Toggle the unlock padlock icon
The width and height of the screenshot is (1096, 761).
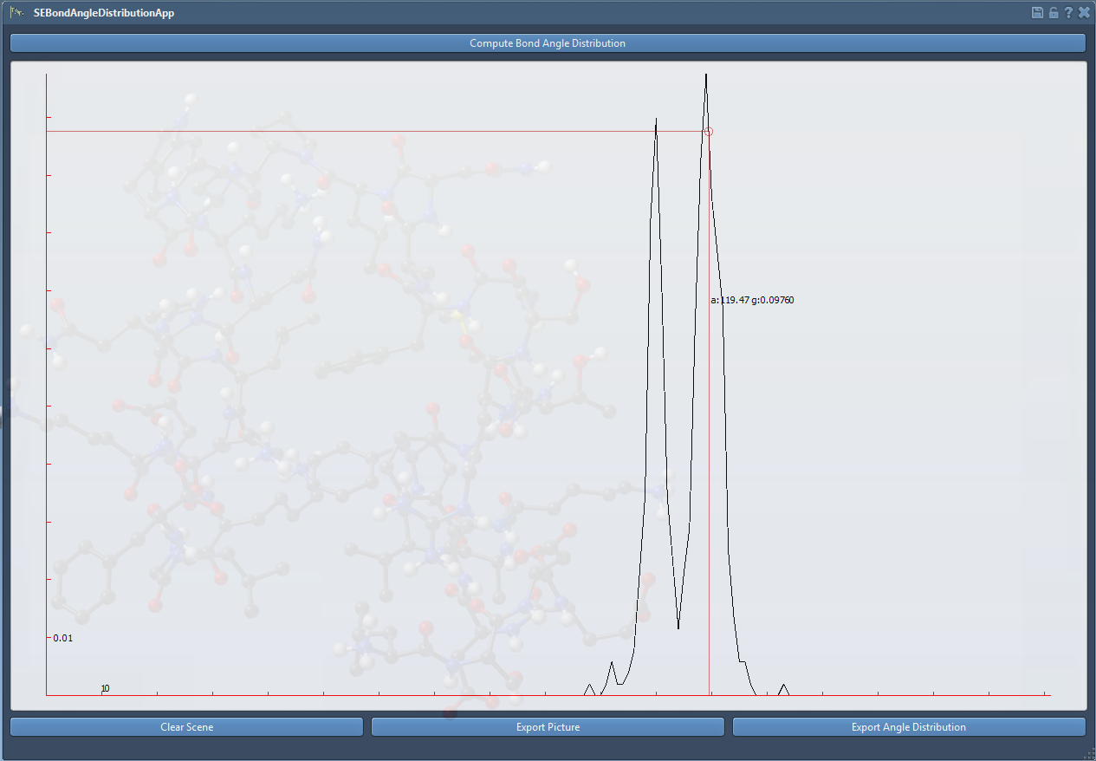[1054, 13]
